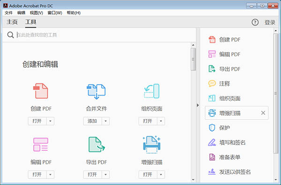
Task: Open the 视图(V) menu
Action: point(37,13)
